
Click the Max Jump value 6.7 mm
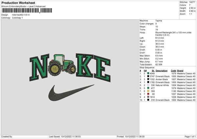coord(159,62)
